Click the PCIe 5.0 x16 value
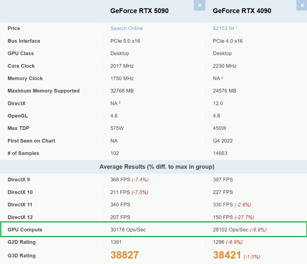The width and height of the screenshot is (307, 264). [x=125, y=41]
